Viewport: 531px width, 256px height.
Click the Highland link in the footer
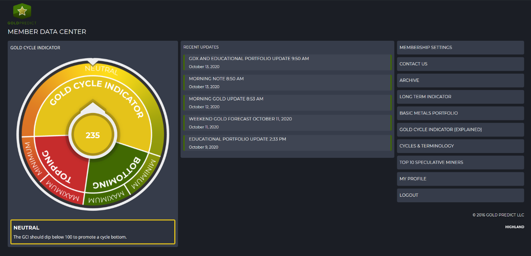point(515,227)
